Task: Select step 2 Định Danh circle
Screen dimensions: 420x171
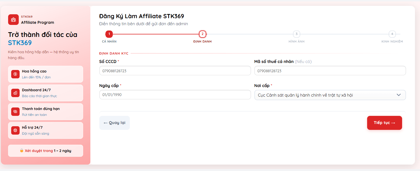Action: (x=202, y=34)
